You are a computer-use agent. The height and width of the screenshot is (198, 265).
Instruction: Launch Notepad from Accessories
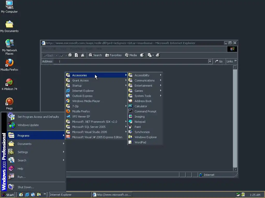click(145, 122)
